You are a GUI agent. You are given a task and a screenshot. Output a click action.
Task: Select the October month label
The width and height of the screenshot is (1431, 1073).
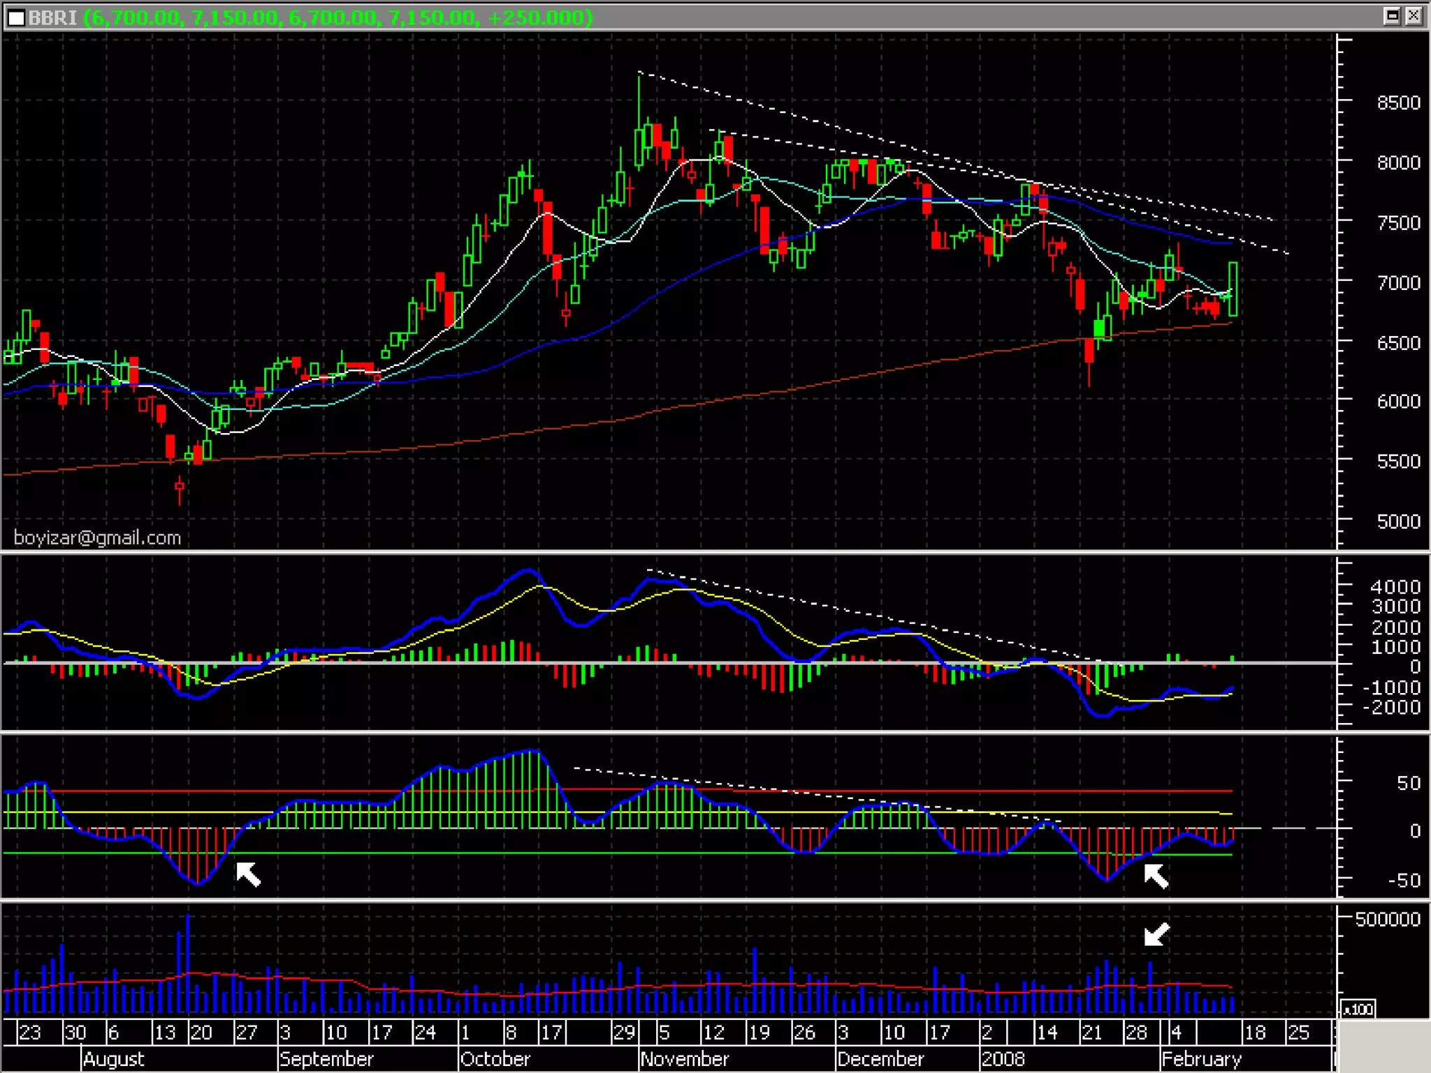(495, 1059)
